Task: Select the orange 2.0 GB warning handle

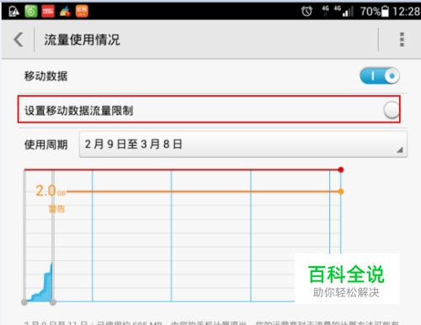Action: 341,191
